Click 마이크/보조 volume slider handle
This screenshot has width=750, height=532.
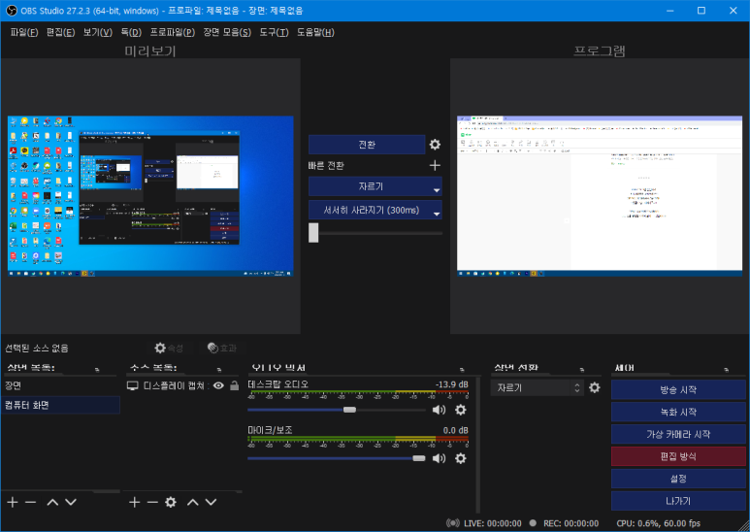[x=419, y=458]
